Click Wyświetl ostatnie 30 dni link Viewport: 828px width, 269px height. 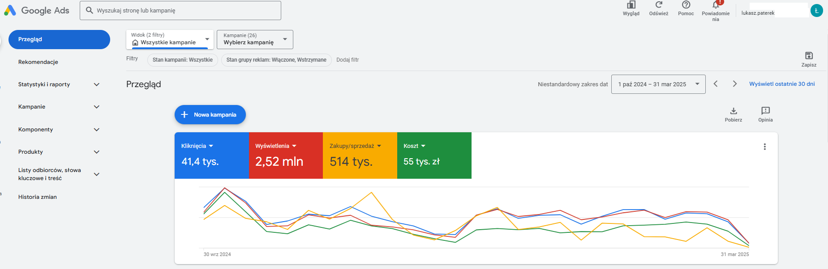pos(782,84)
